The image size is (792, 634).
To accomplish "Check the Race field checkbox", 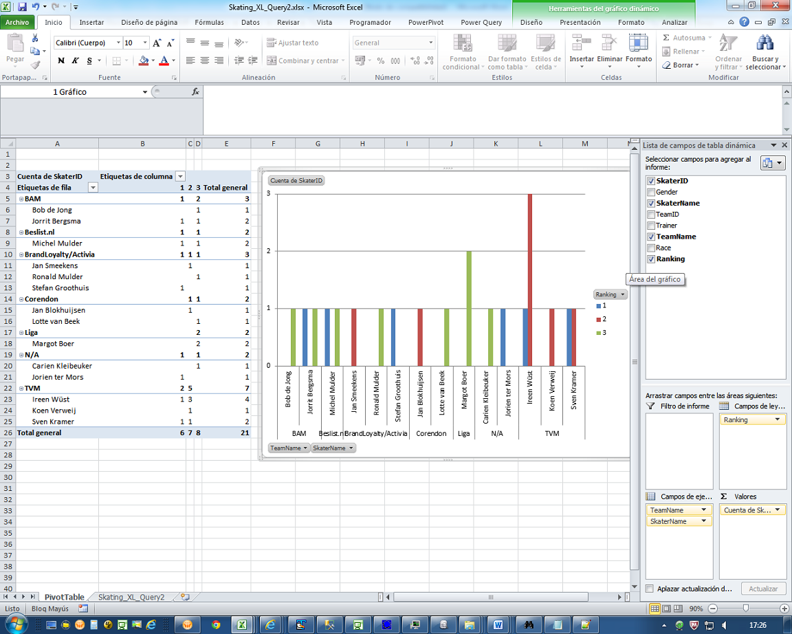I will pyautogui.click(x=651, y=248).
